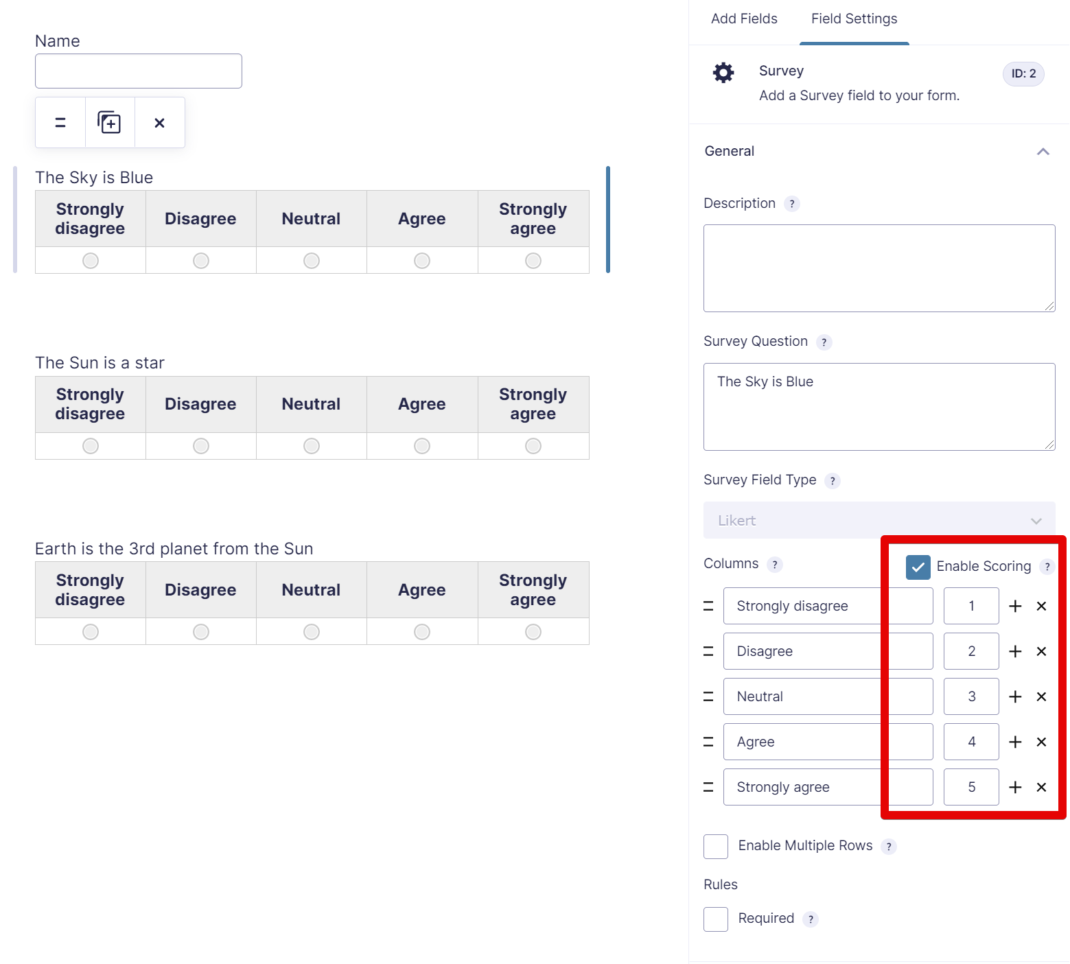
Task: Delete the Name field with the X icon
Action: tap(159, 123)
